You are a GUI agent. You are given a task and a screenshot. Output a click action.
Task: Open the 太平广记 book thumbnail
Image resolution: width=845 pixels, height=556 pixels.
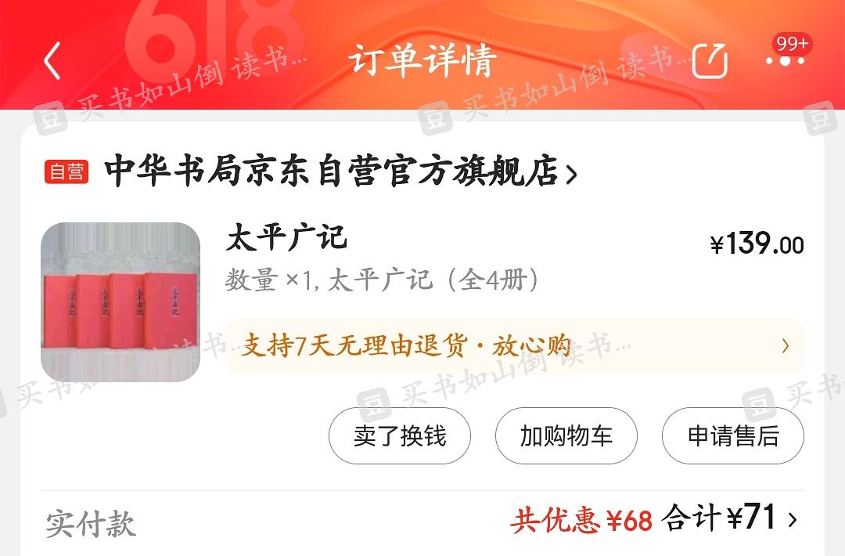point(120,302)
